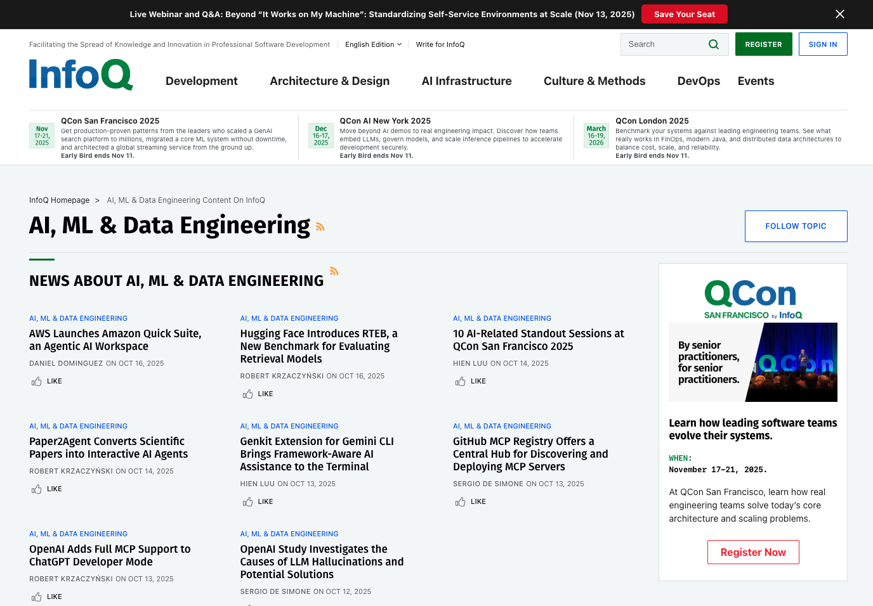This screenshot has height=606, width=873.
Task: Click Register Now in the QCon ad
Action: tap(753, 552)
